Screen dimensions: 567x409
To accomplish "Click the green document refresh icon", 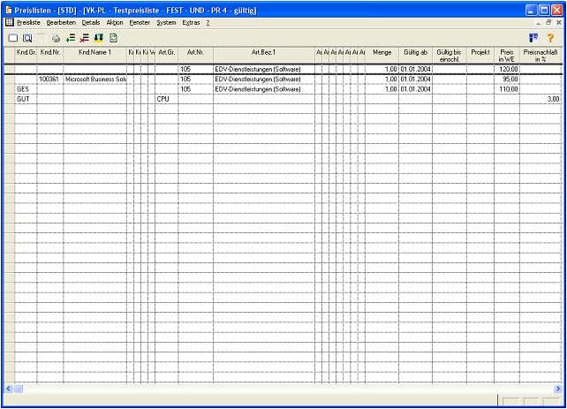I will coord(113,38).
